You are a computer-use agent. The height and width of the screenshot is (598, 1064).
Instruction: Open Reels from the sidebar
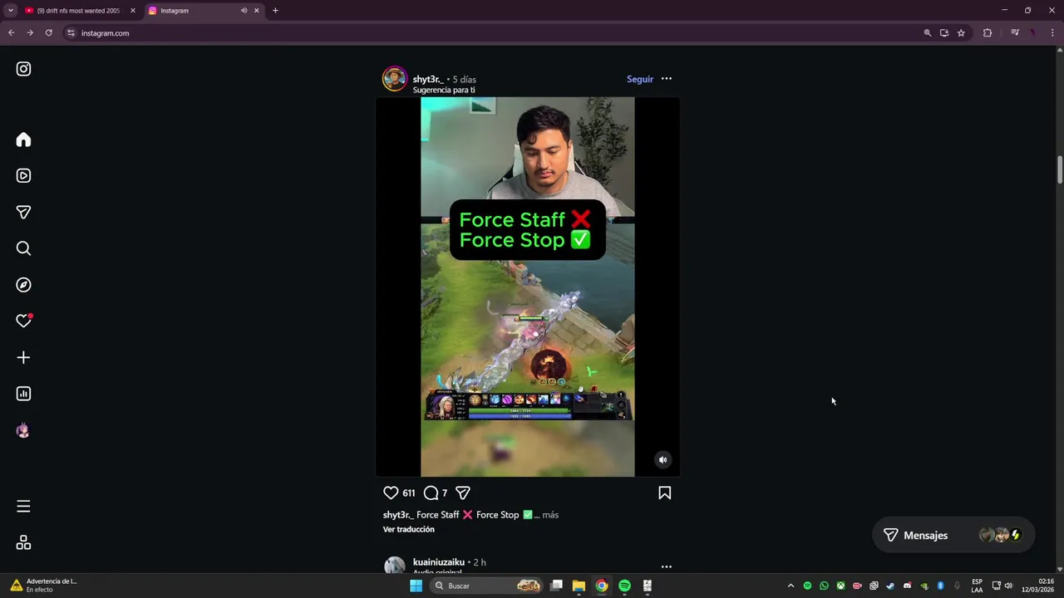click(x=23, y=176)
